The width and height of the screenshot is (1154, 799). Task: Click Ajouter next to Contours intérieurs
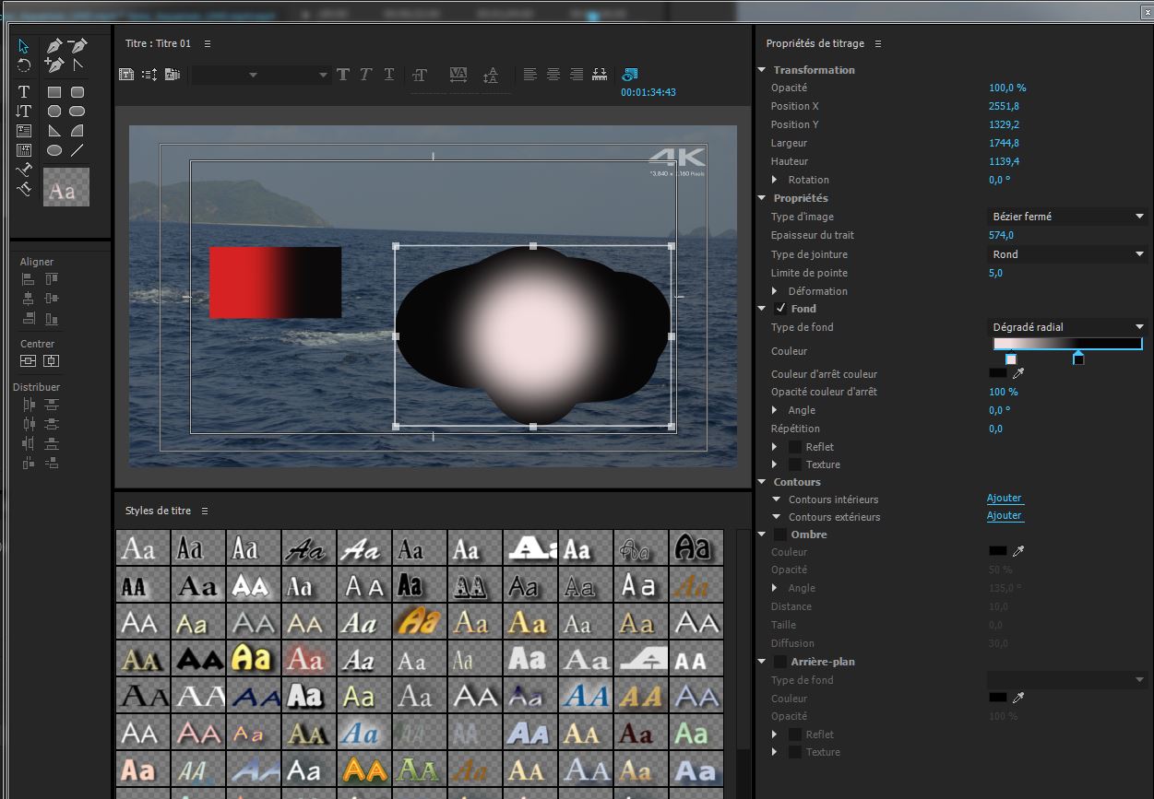(x=1004, y=499)
